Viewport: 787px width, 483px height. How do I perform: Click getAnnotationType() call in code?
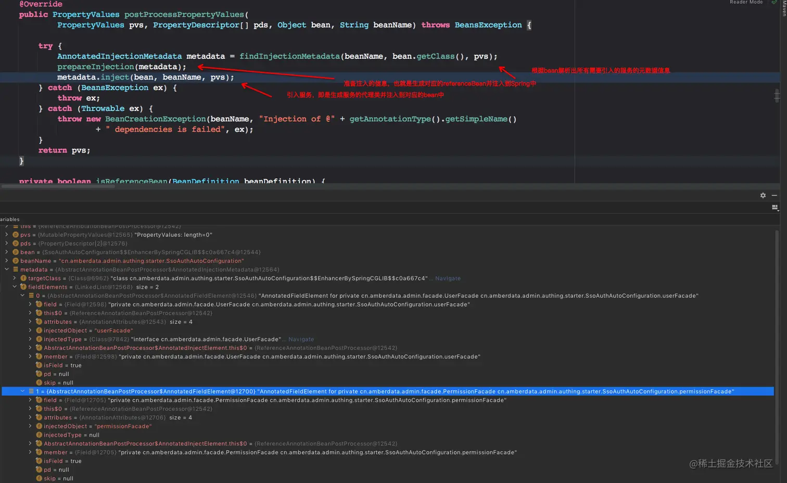click(x=396, y=119)
